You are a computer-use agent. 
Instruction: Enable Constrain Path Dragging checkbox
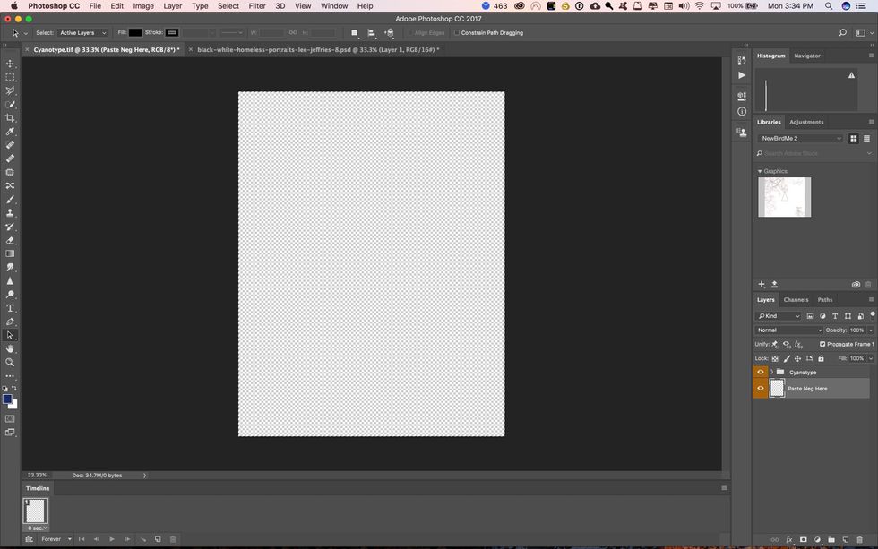pyautogui.click(x=457, y=33)
